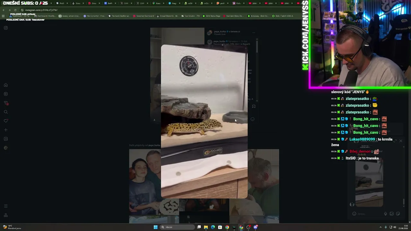Switch to the w3W browser tab
The image size is (411, 231).
coord(189,3)
